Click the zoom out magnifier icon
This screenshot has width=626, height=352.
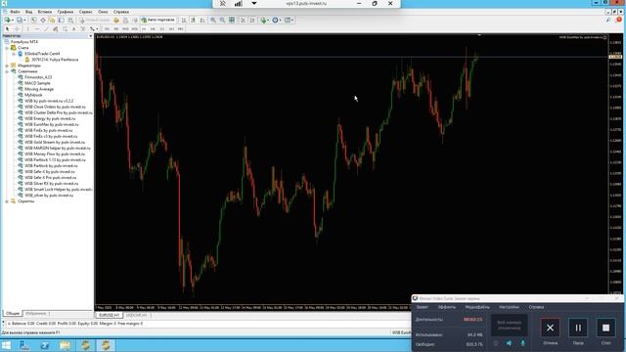click(222, 20)
